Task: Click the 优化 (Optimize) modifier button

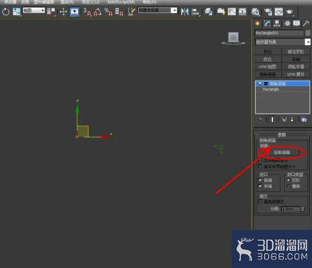Action: [268, 59]
